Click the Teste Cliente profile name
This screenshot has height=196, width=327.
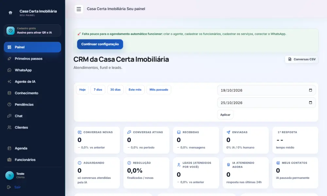pos(20,175)
